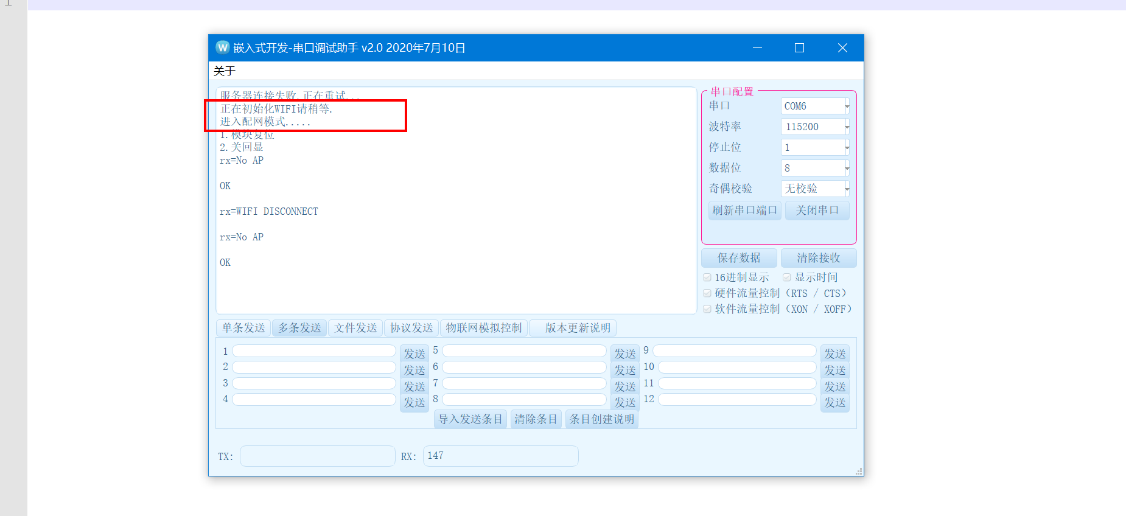Screen dimensions: 1126x516
Task: Click the 条目创建说明 button
Action: (601, 419)
